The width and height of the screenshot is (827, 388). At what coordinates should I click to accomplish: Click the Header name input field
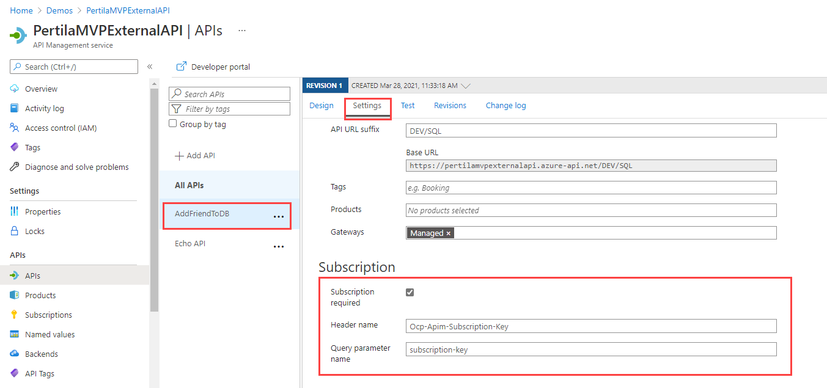tap(590, 326)
